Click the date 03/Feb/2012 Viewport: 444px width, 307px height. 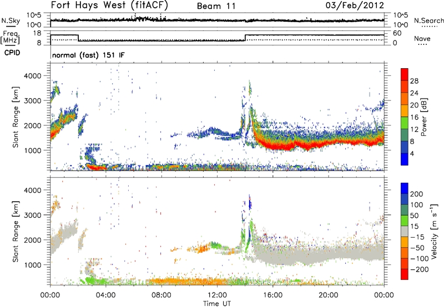click(x=355, y=6)
